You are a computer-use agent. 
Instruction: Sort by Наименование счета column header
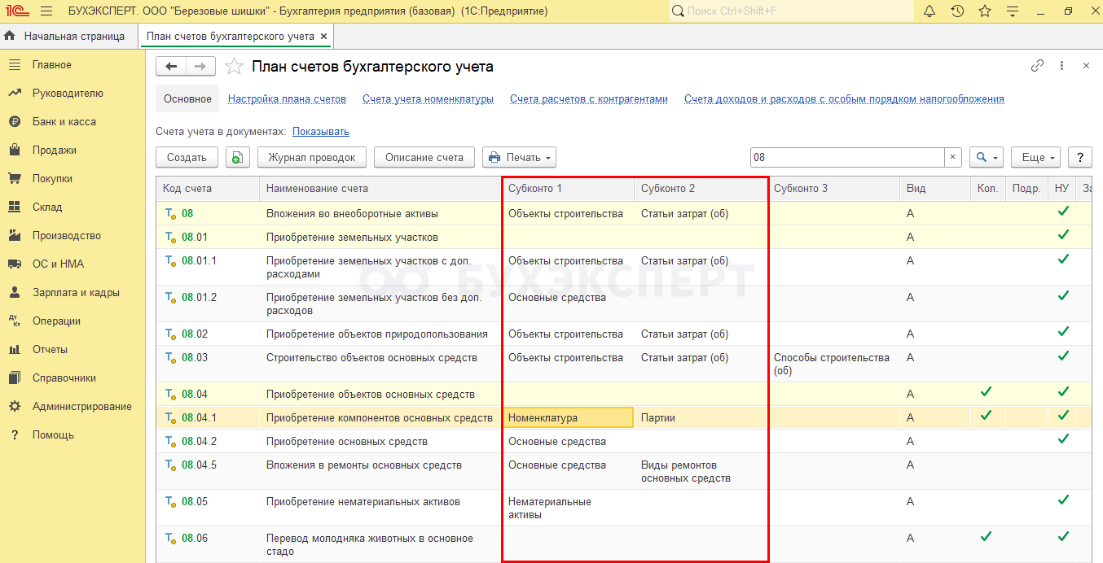click(x=380, y=189)
